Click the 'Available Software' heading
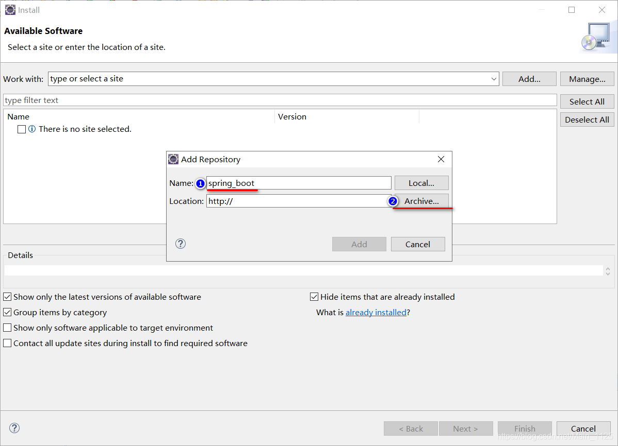The image size is (618, 446). (x=43, y=31)
